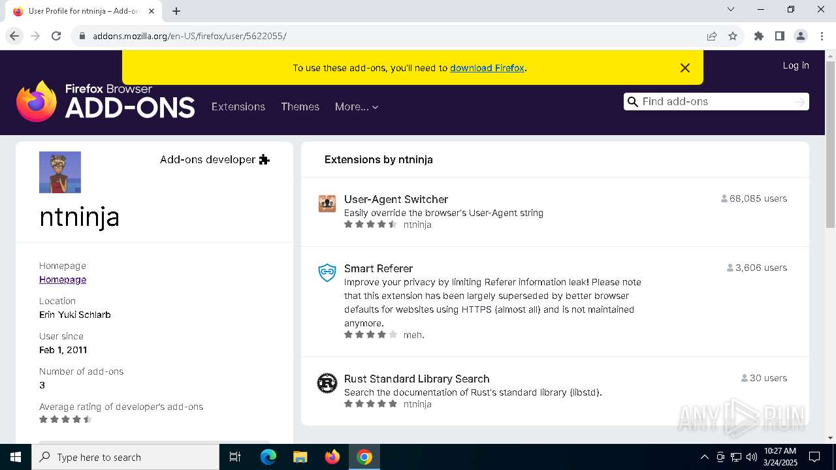
Task: Share this page from the address bar
Action: [712, 36]
